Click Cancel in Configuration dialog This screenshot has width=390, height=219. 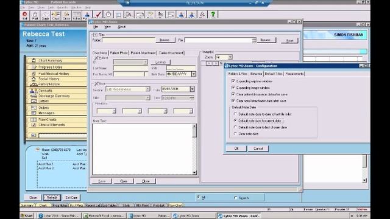pos(258,148)
